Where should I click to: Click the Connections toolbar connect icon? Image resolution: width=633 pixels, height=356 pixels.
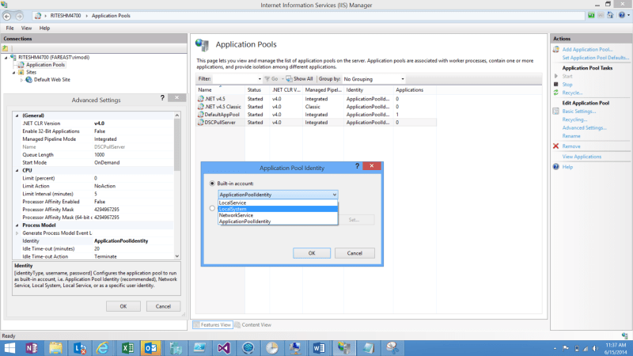click(6, 48)
